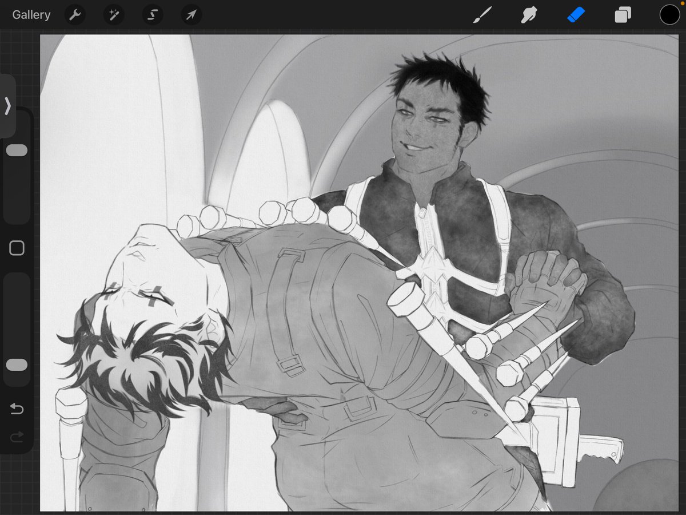686x515 pixels.
Task: Return to the Gallery
Action: (x=31, y=15)
